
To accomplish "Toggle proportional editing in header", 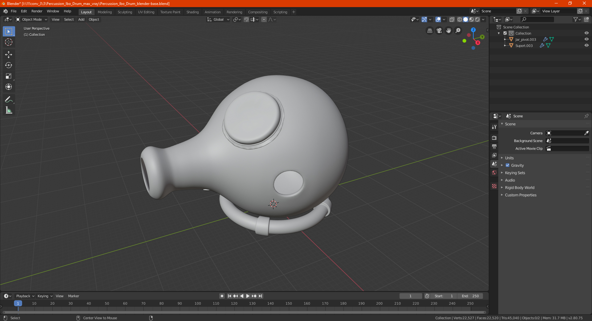I will tap(264, 19).
